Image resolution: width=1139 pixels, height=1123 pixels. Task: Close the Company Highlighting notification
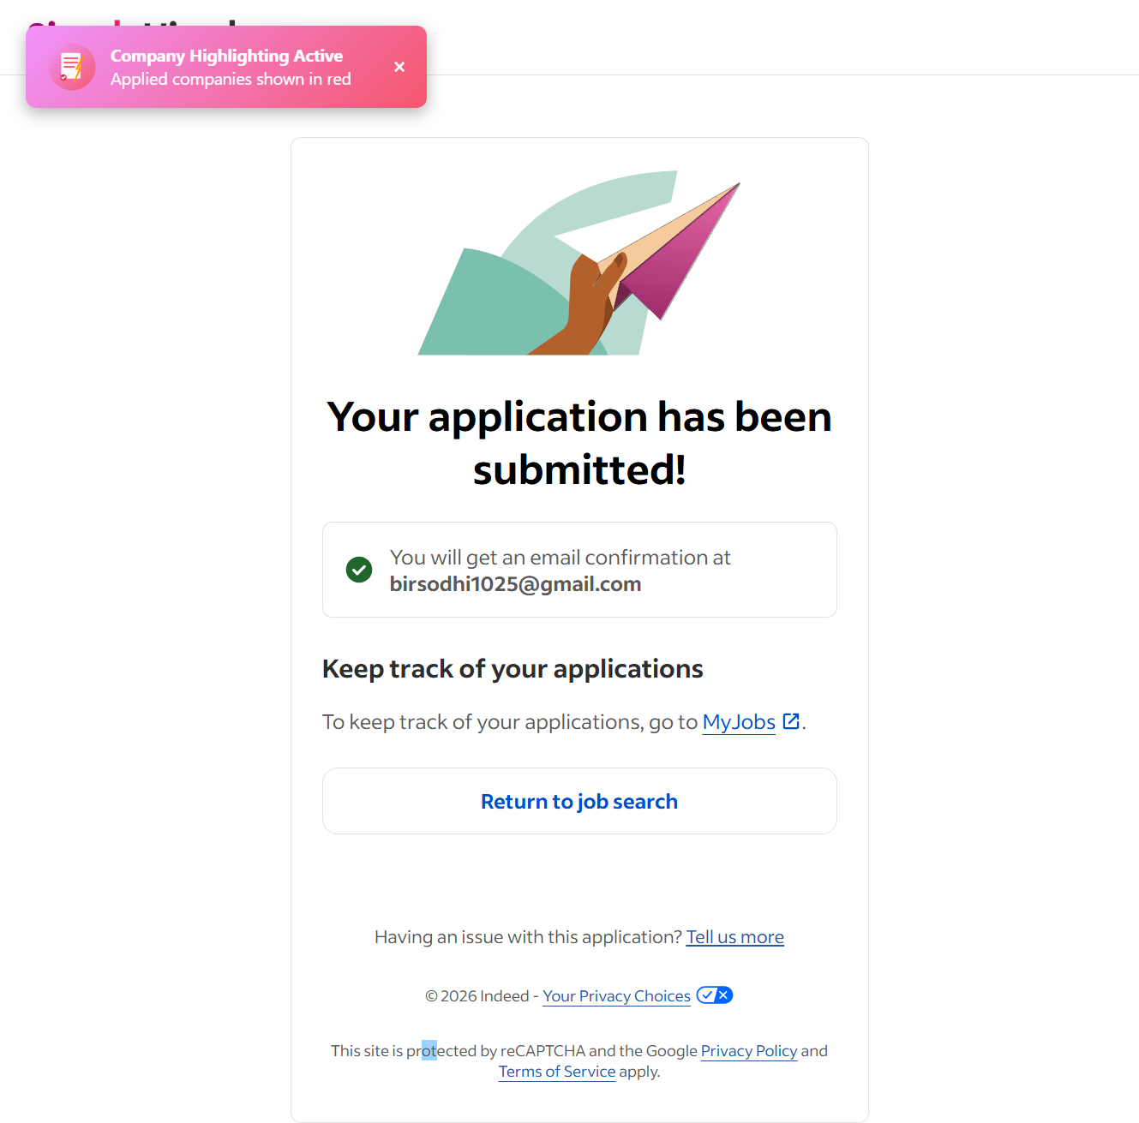399,67
